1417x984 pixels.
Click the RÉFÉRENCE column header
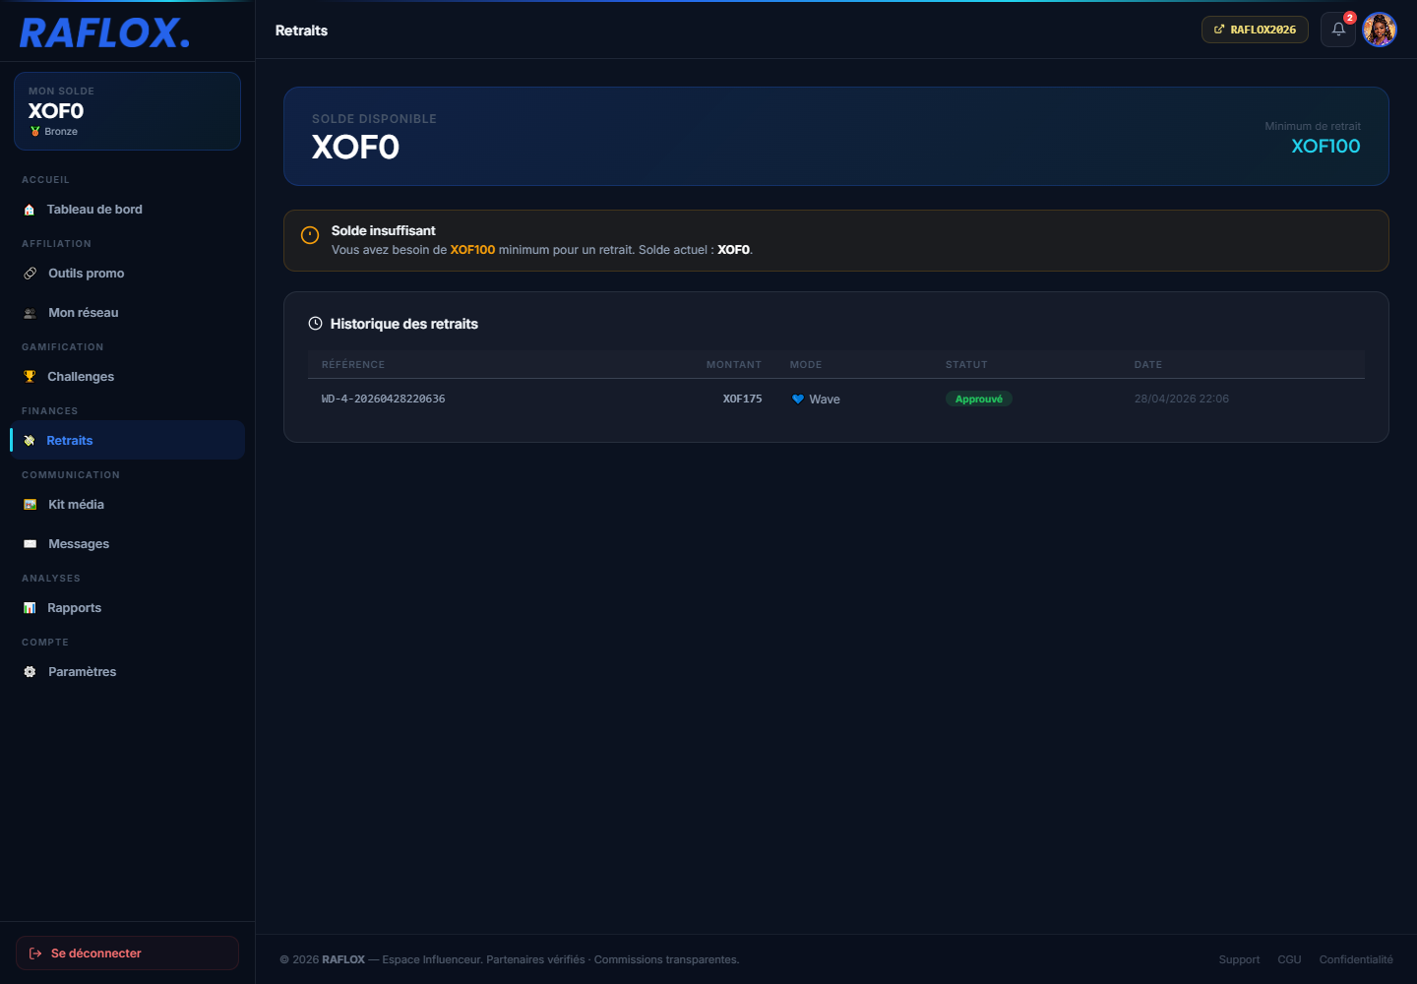coord(353,365)
